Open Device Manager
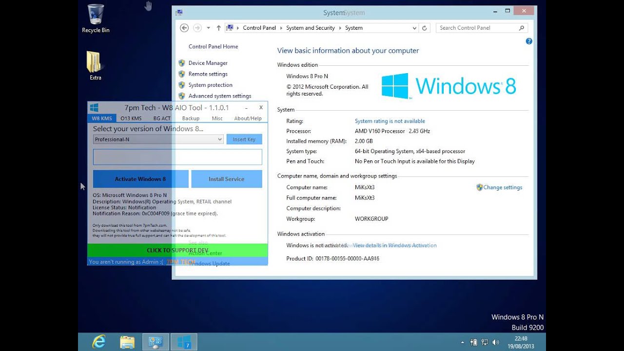 click(208, 63)
